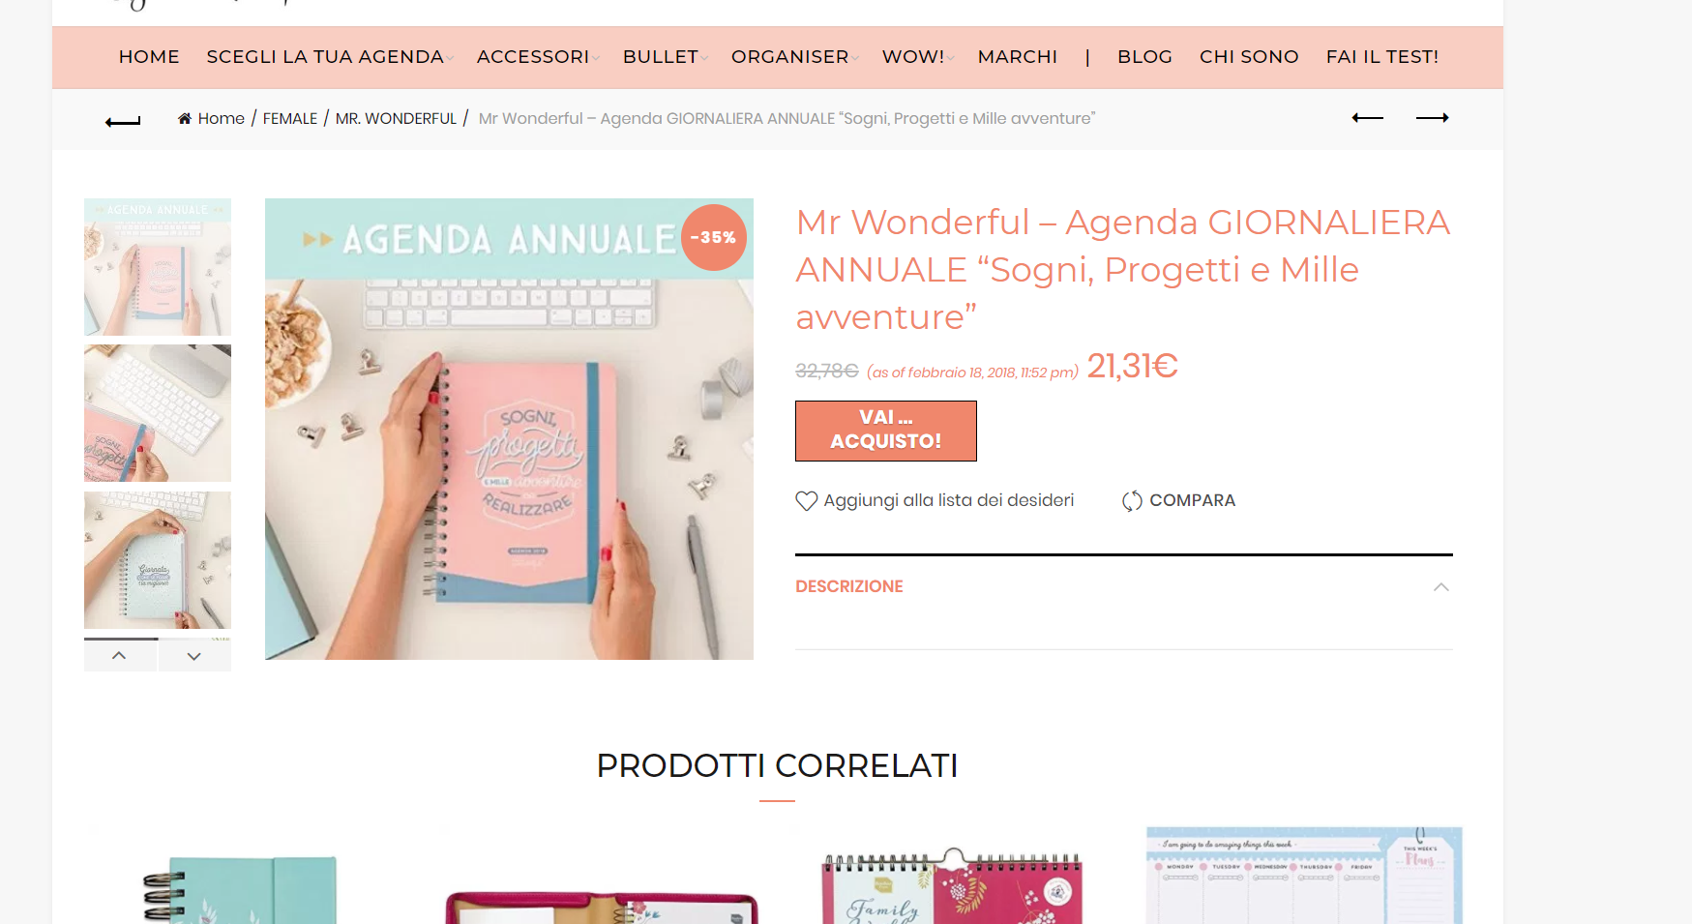
Task: Collapse the Descrizione section
Action: (x=1441, y=587)
